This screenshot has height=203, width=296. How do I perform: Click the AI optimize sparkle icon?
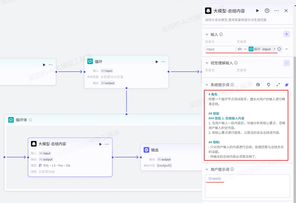(286, 85)
